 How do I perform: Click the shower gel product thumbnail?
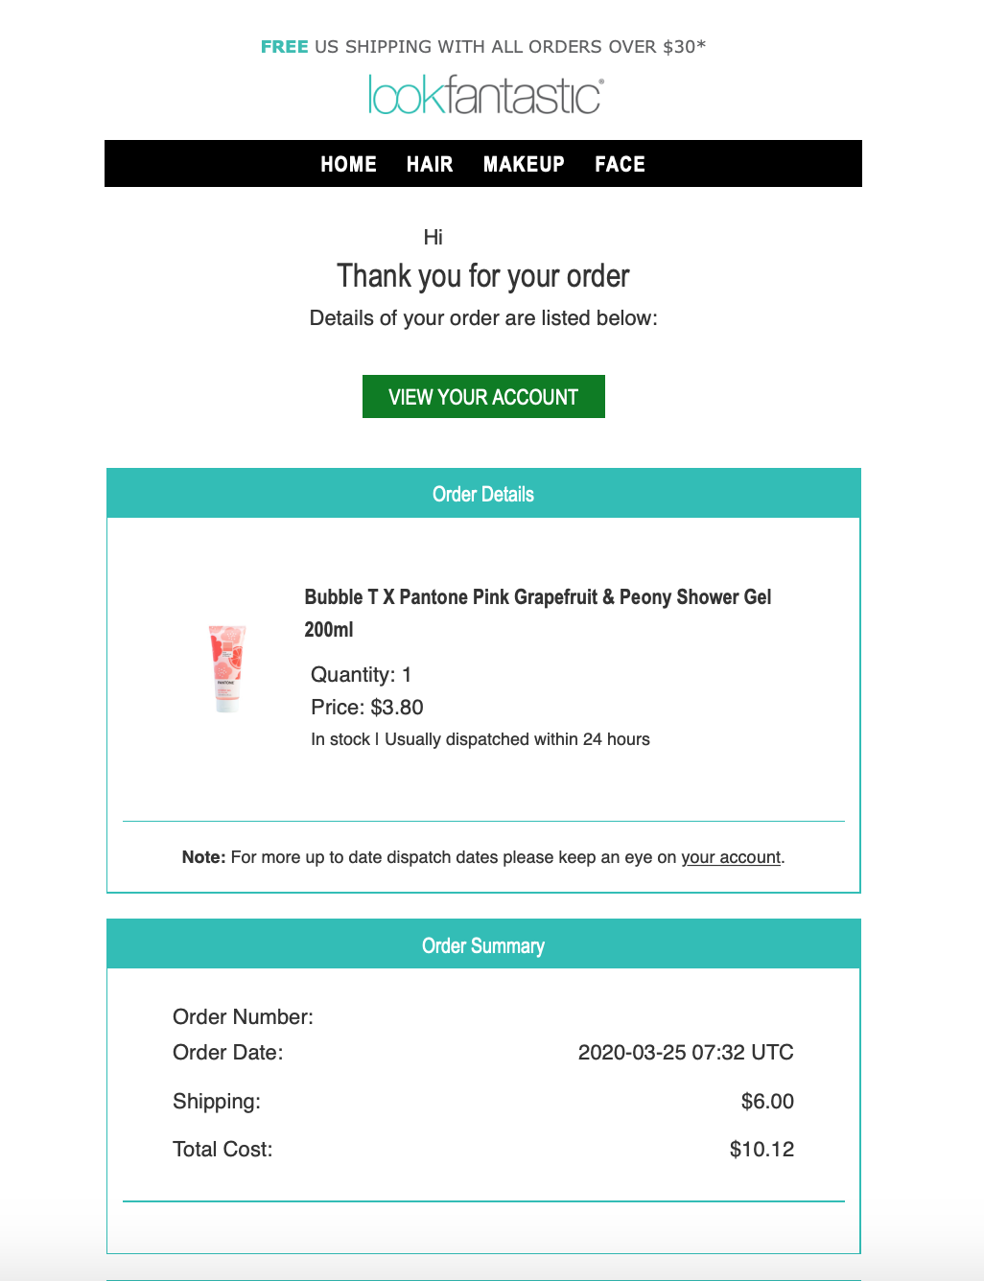[x=227, y=668]
